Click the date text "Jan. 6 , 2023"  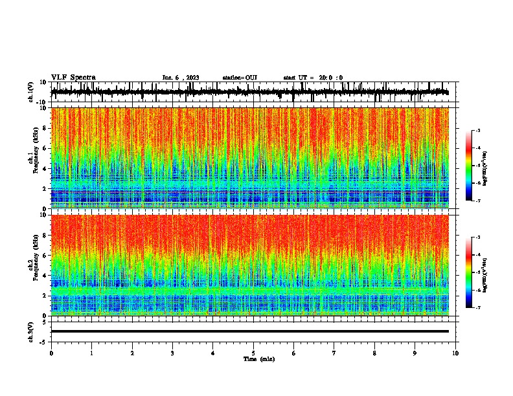(181, 78)
